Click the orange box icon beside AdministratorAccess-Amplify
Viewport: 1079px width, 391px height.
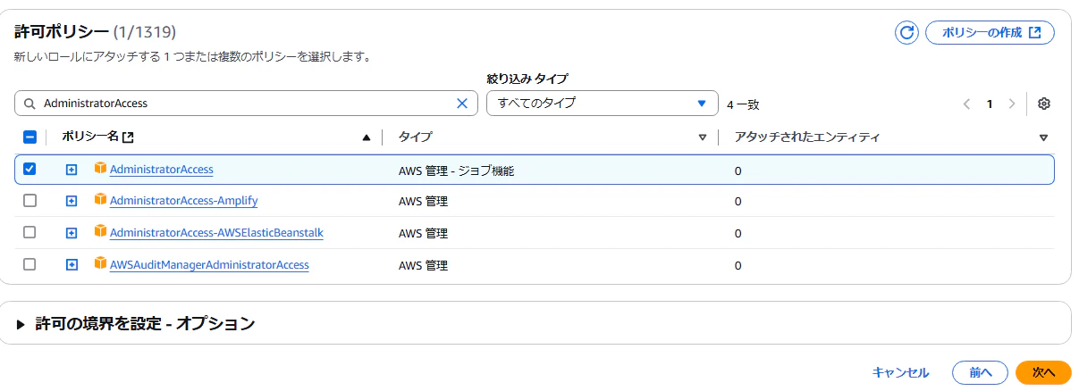[101, 200]
